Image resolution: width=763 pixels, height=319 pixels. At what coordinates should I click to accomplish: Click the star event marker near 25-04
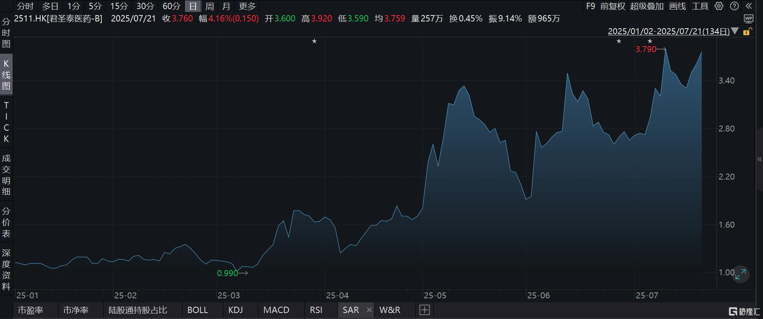click(x=314, y=41)
